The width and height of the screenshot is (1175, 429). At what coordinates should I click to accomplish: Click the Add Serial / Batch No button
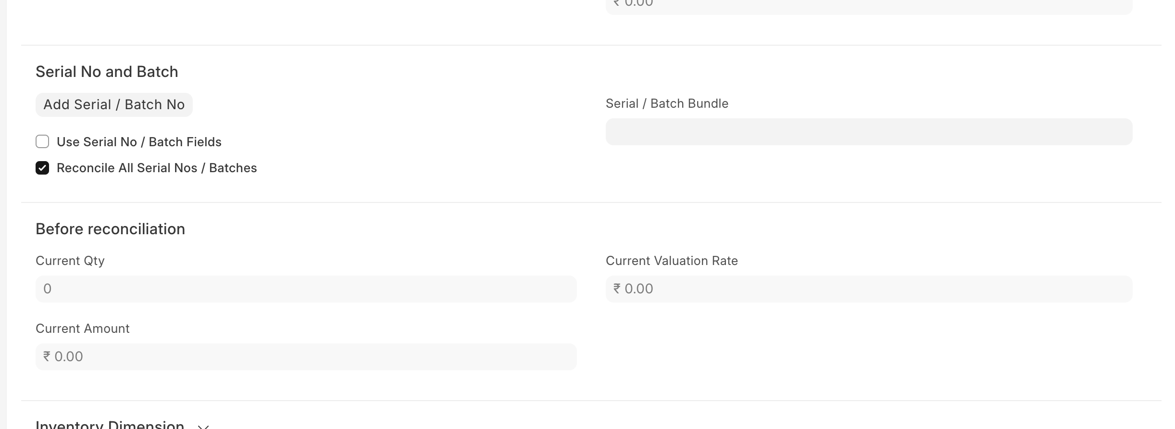(114, 105)
